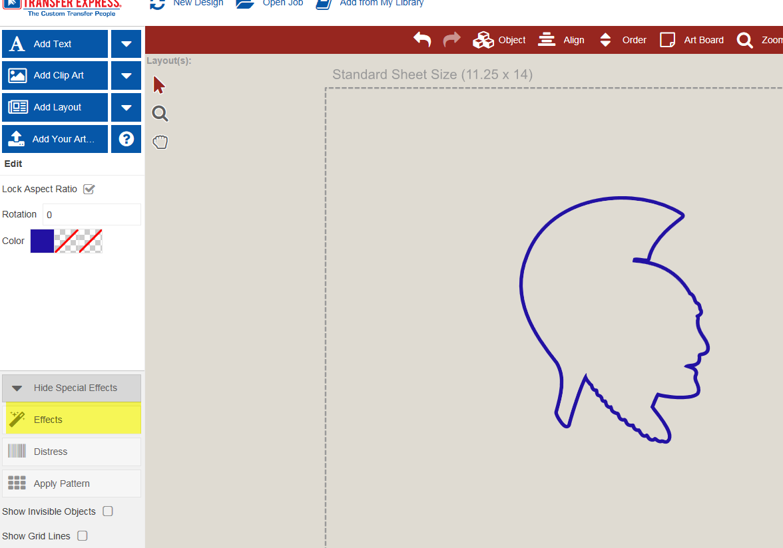
Task: Uncheck Lock Aspect Ratio
Action: point(89,189)
